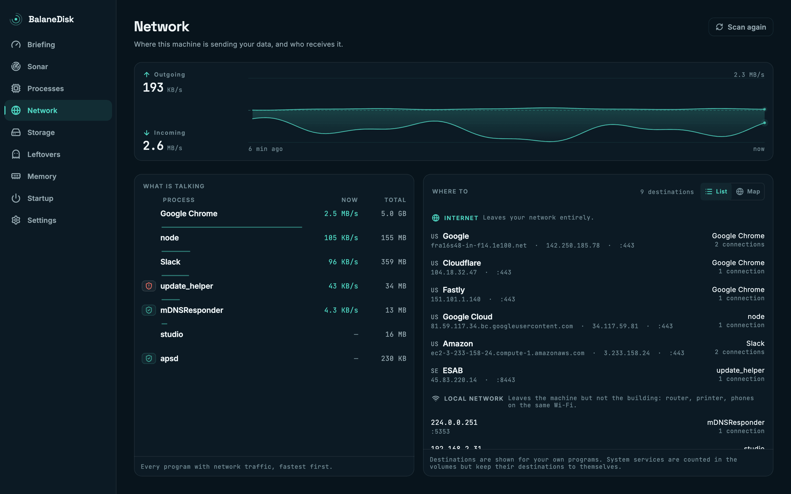Click Slack's traffic bar

[x=175, y=276]
